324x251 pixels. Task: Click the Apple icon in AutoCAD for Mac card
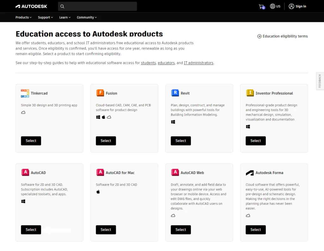click(x=98, y=192)
